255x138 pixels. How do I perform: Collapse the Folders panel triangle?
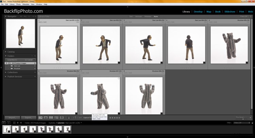(6, 56)
